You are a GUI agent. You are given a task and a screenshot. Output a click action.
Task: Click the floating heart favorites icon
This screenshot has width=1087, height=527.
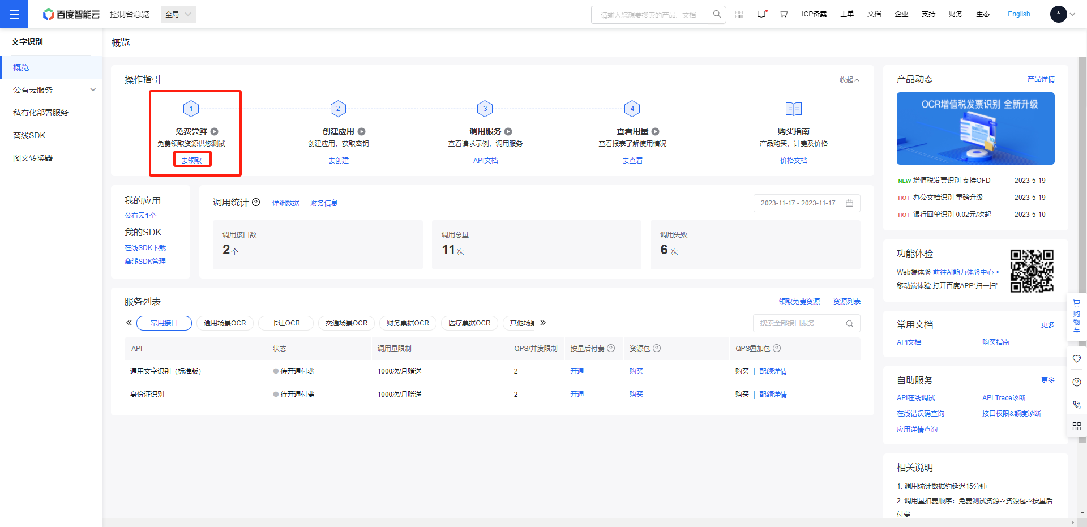1077,359
